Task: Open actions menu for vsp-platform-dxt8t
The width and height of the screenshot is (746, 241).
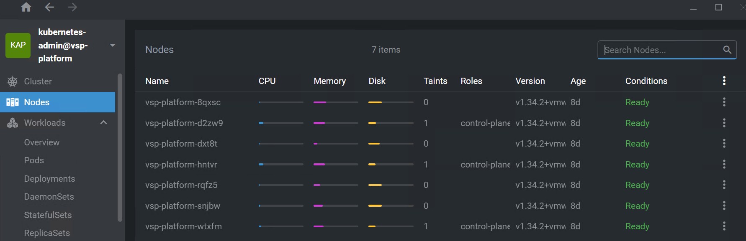Action: point(724,143)
